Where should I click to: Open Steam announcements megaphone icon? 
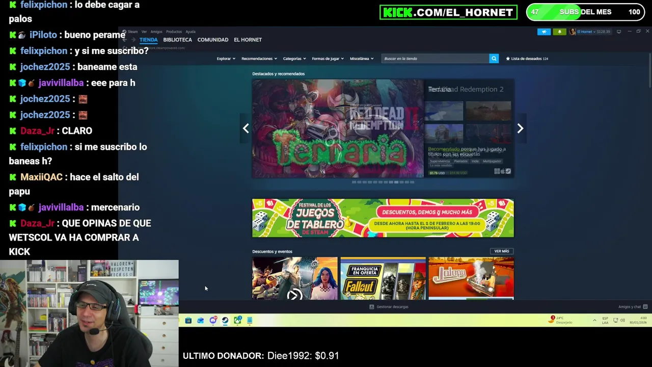click(544, 32)
